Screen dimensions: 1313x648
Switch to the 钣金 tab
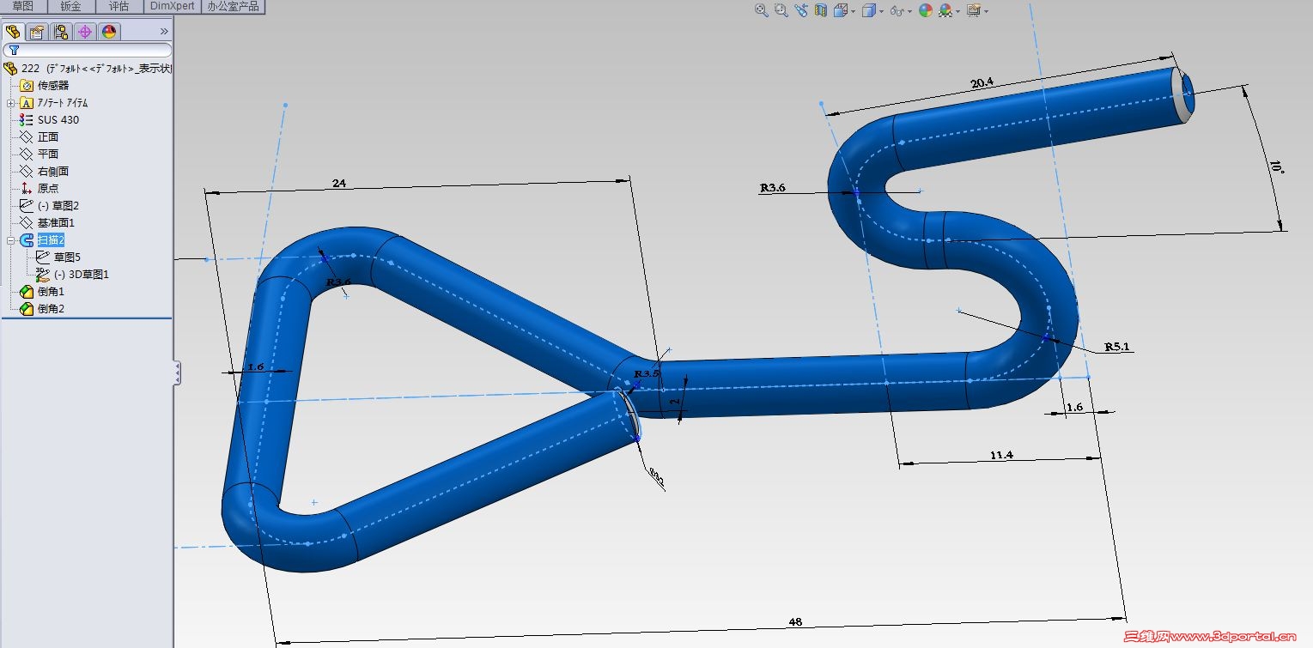pyautogui.click(x=70, y=6)
